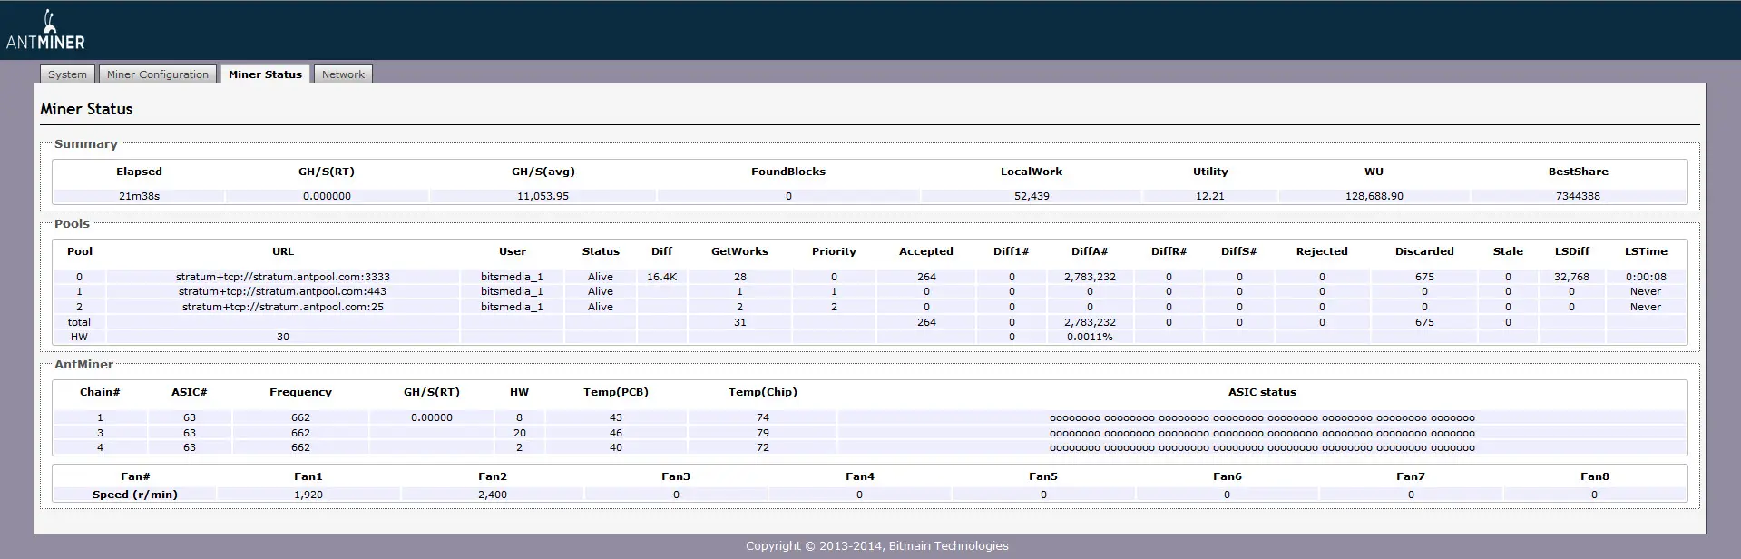Image resolution: width=1741 pixels, height=559 pixels.
Task: Click GH/S(avg) value 11,053.95
Action: 543,196
